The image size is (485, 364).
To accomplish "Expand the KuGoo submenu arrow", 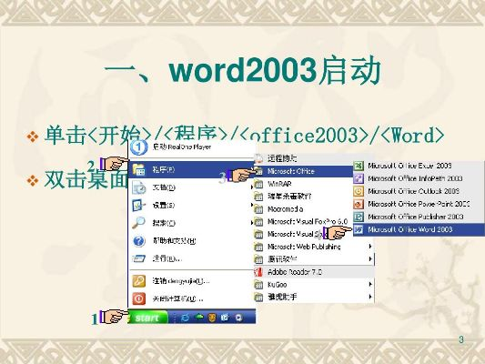I will [370, 284].
